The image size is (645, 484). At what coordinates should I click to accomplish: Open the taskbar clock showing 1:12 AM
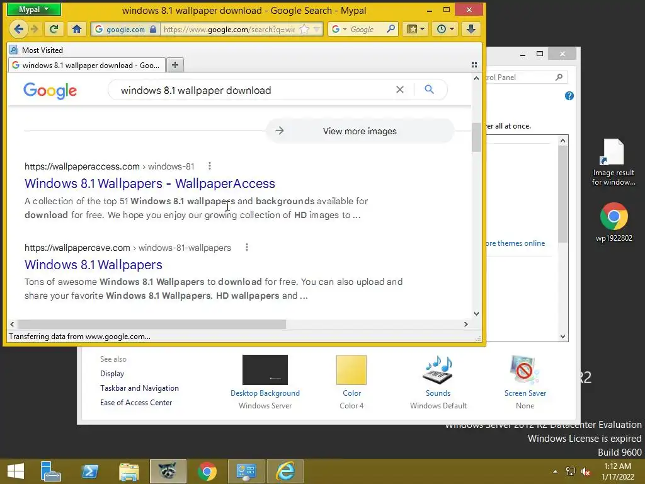pos(618,471)
